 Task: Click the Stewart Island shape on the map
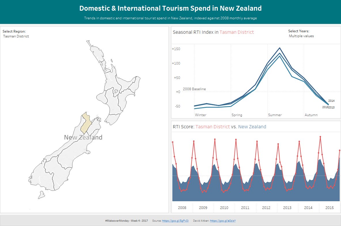click(x=41, y=195)
